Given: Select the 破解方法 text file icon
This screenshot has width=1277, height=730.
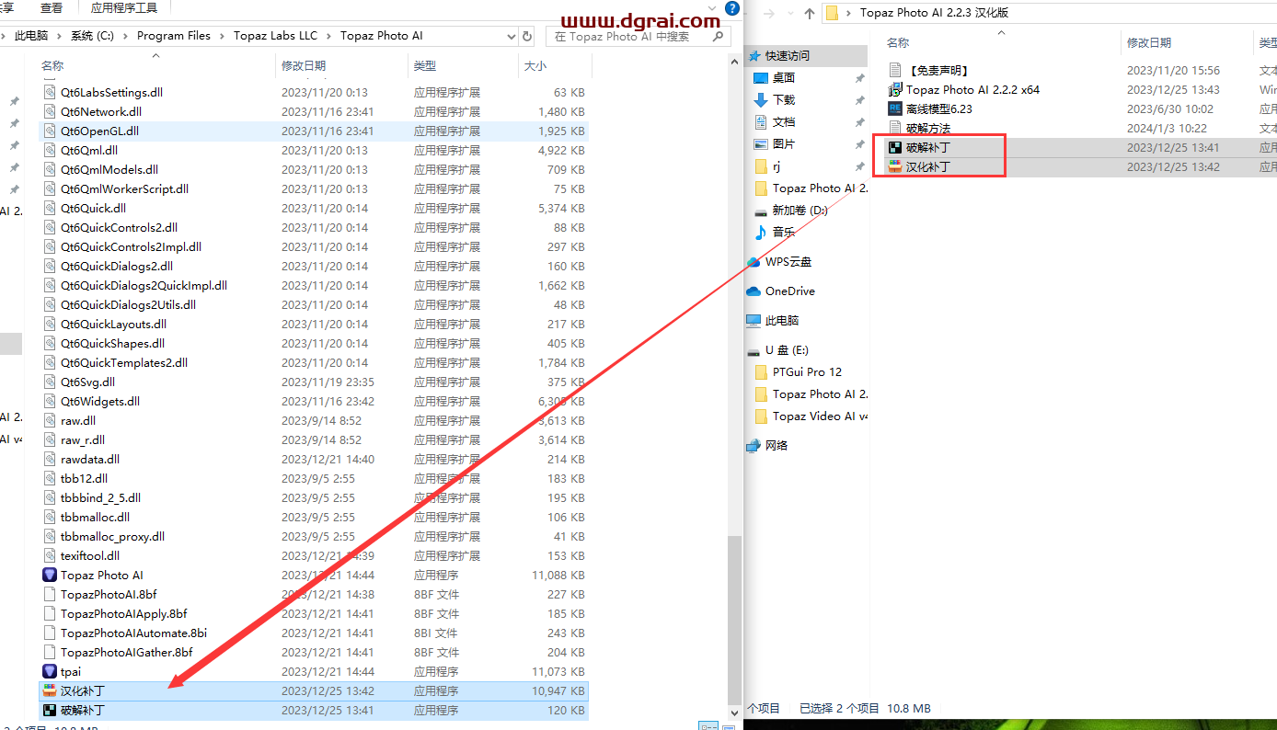Looking at the screenshot, I should tap(895, 128).
